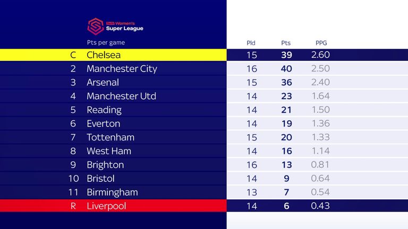The image size is (408, 229).
Task: Select the West Ham entry
Action: 109,151
